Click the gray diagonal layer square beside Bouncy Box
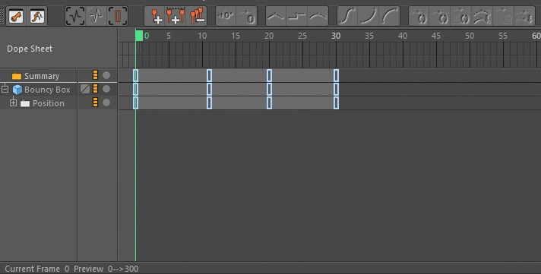This screenshot has width=541, height=274. click(85, 89)
